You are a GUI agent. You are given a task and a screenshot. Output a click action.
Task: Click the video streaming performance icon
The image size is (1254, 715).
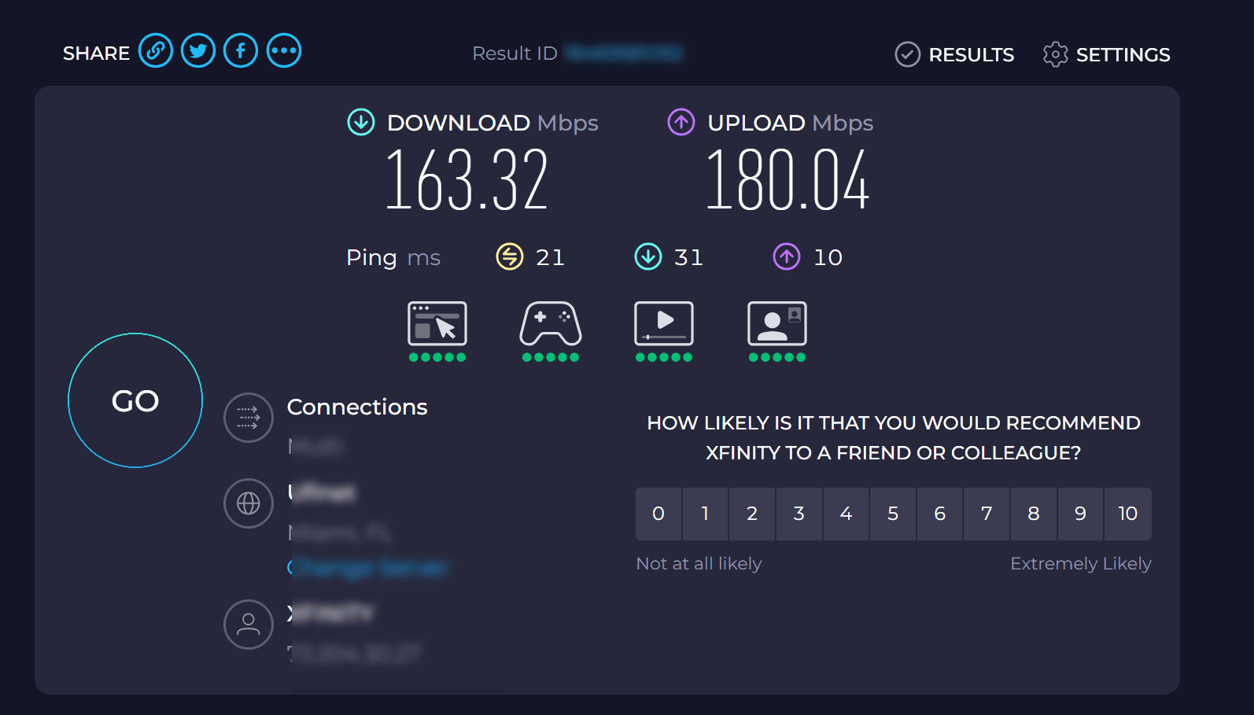pos(664,323)
